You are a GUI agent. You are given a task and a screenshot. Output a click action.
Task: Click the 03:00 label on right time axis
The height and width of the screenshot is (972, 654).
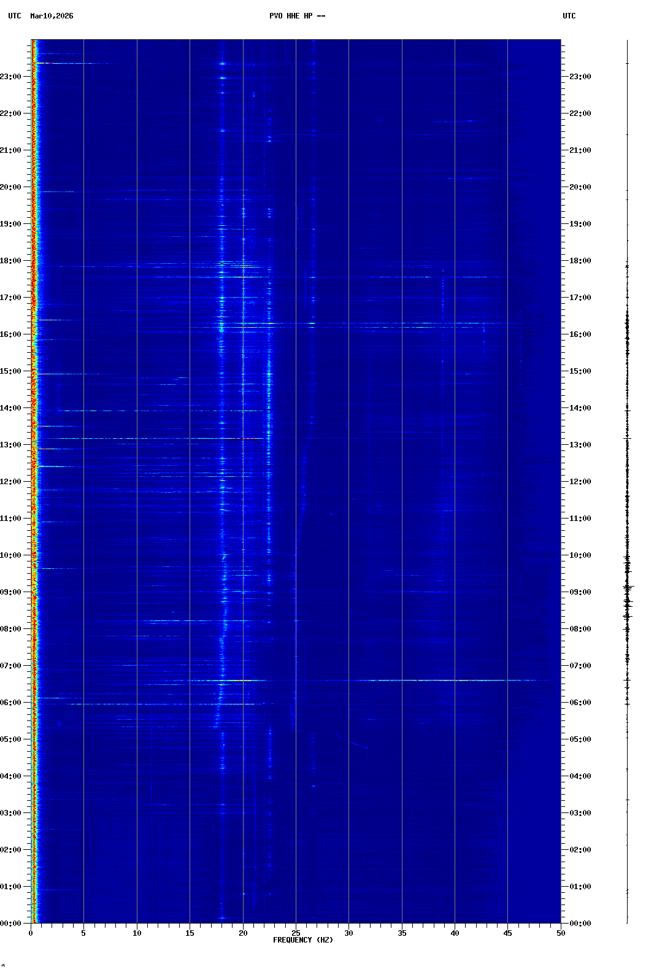(580, 813)
